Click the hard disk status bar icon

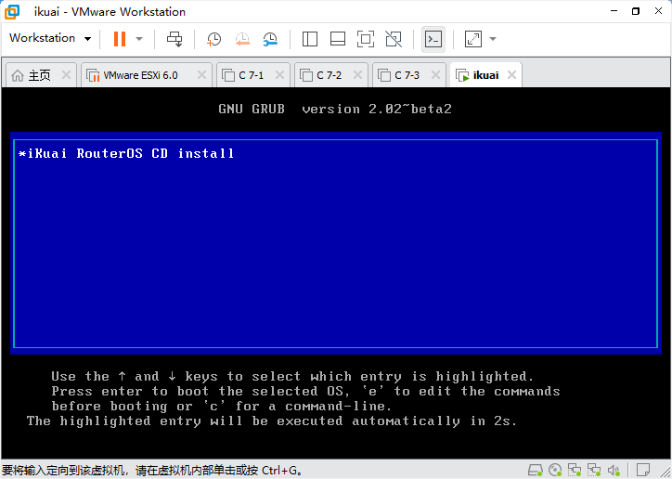(536, 470)
